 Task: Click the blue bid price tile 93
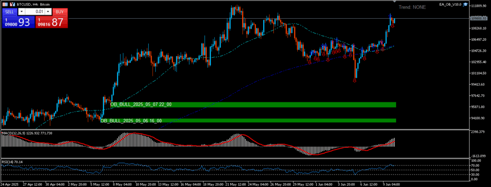point(18,22)
